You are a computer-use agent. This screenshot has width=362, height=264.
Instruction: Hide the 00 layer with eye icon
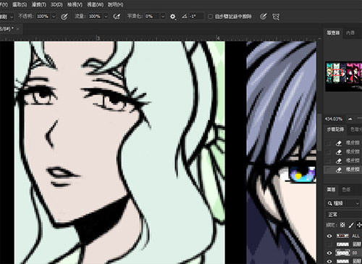[329, 253]
